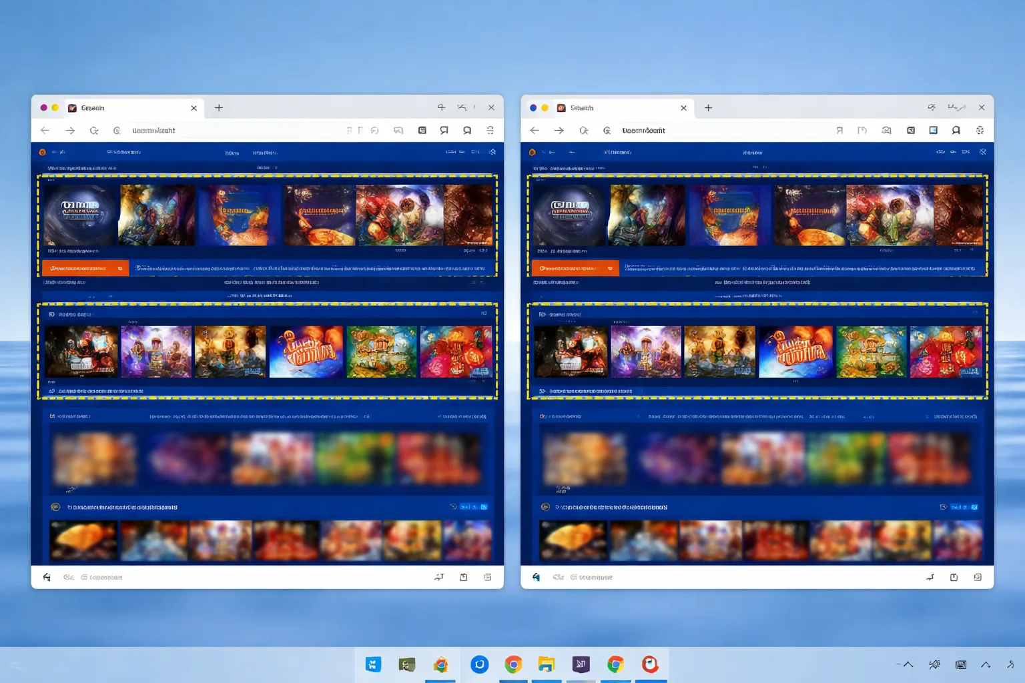The width and height of the screenshot is (1025, 683).
Task: Reload the page in the left browser window
Action: pos(94,131)
